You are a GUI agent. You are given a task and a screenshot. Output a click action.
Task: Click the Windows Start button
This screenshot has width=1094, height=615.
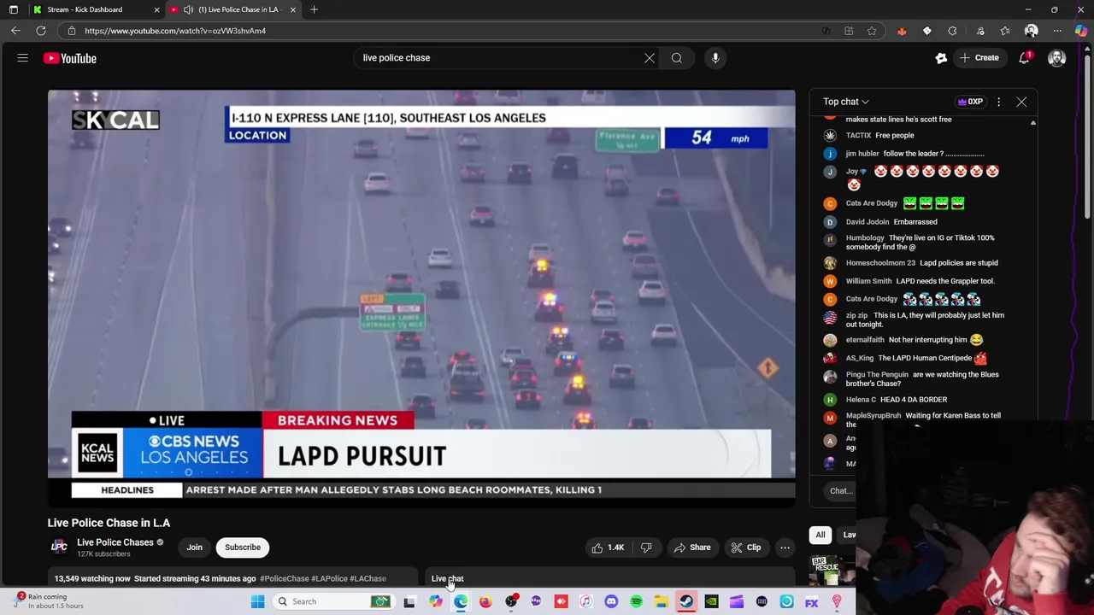[257, 601]
